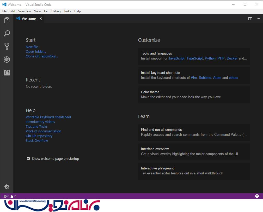This screenshot has width=263, height=212.
Task: Open the File menu
Action: tap(4, 11)
